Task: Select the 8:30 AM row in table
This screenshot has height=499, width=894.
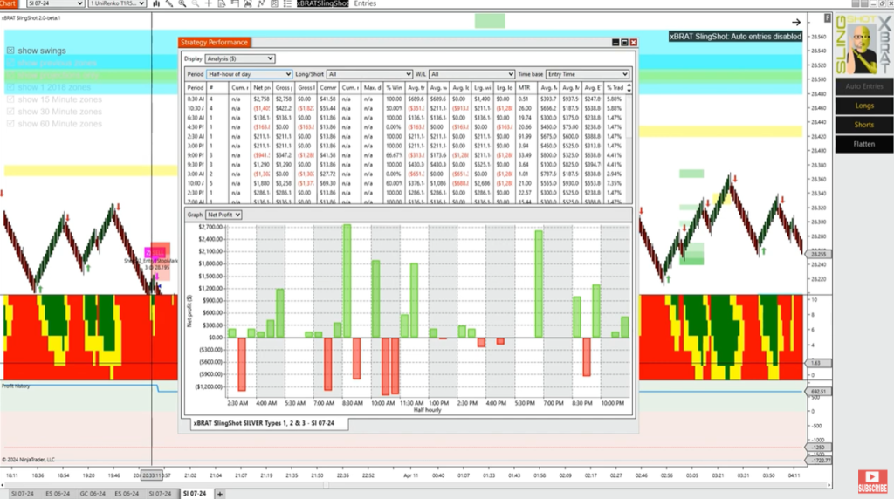Action: [x=406, y=99]
